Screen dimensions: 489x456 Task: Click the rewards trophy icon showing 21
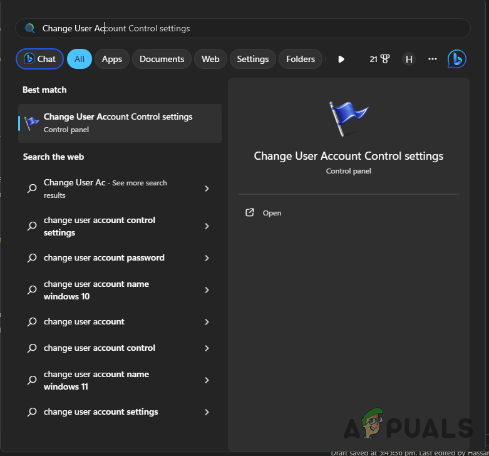tap(379, 59)
